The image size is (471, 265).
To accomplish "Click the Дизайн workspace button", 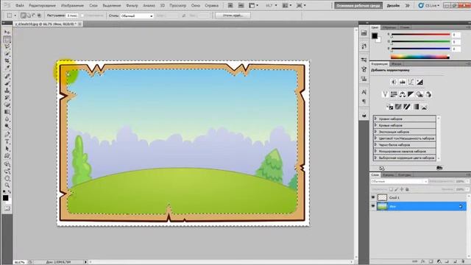I will click(x=393, y=5).
